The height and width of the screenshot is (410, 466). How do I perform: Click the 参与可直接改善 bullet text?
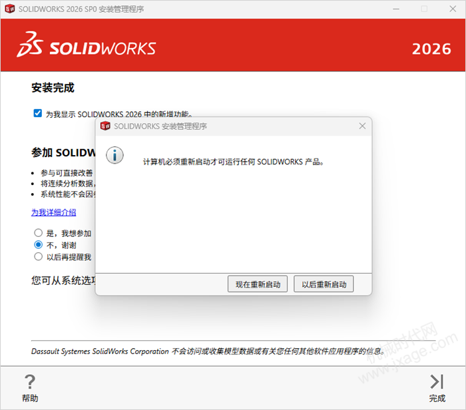[67, 172]
